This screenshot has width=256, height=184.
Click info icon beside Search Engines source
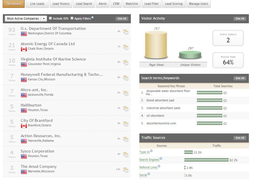[x=161, y=159]
